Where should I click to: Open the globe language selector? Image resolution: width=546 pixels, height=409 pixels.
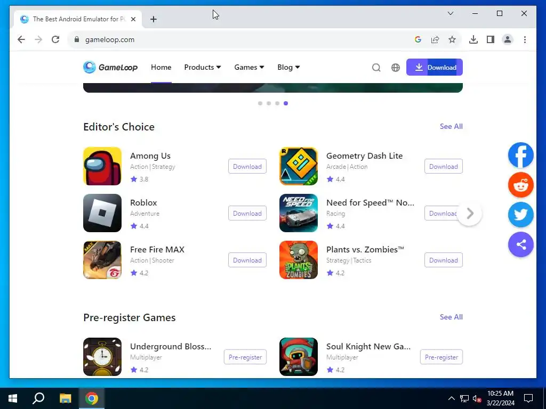pyautogui.click(x=396, y=68)
